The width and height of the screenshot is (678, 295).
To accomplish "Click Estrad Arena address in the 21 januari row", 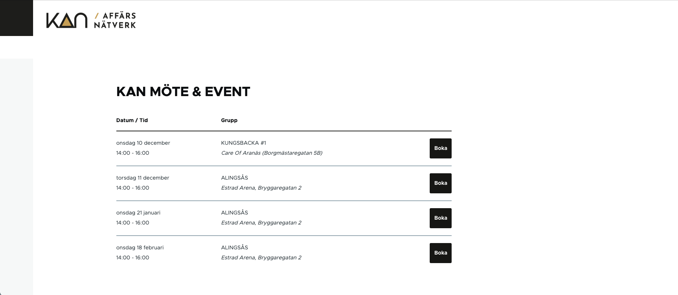I will click(x=261, y=223).
